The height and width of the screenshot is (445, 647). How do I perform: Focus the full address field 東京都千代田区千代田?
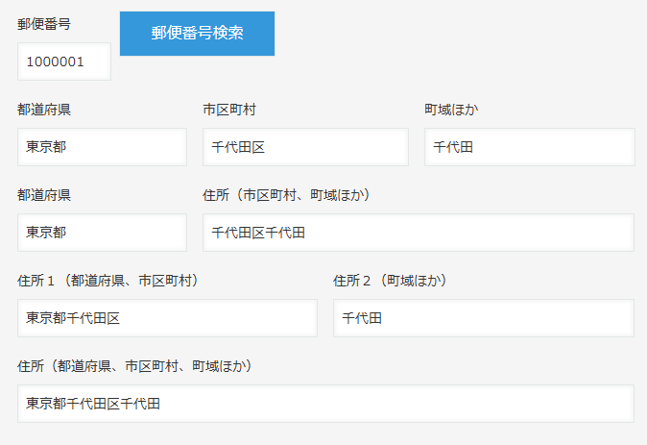pos(325,404)
